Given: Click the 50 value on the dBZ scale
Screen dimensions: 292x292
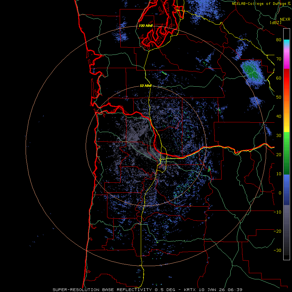Looking at the screenshot, I should point(279,97).
